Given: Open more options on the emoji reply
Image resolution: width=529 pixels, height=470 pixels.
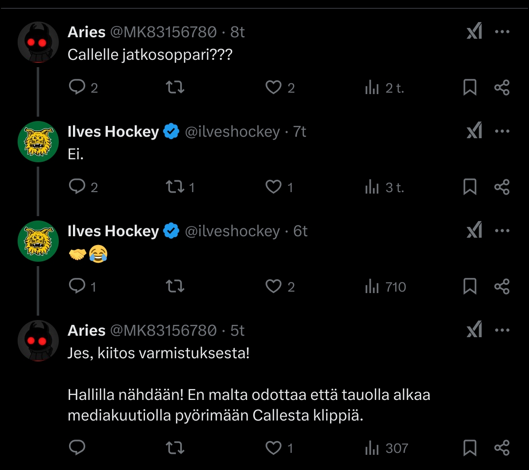Looking at the screenshot, I should (502, 231).
